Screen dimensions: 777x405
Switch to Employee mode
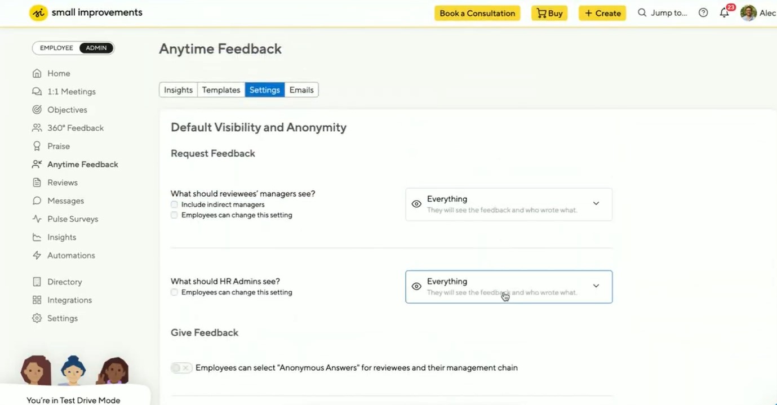coord(56,48)
